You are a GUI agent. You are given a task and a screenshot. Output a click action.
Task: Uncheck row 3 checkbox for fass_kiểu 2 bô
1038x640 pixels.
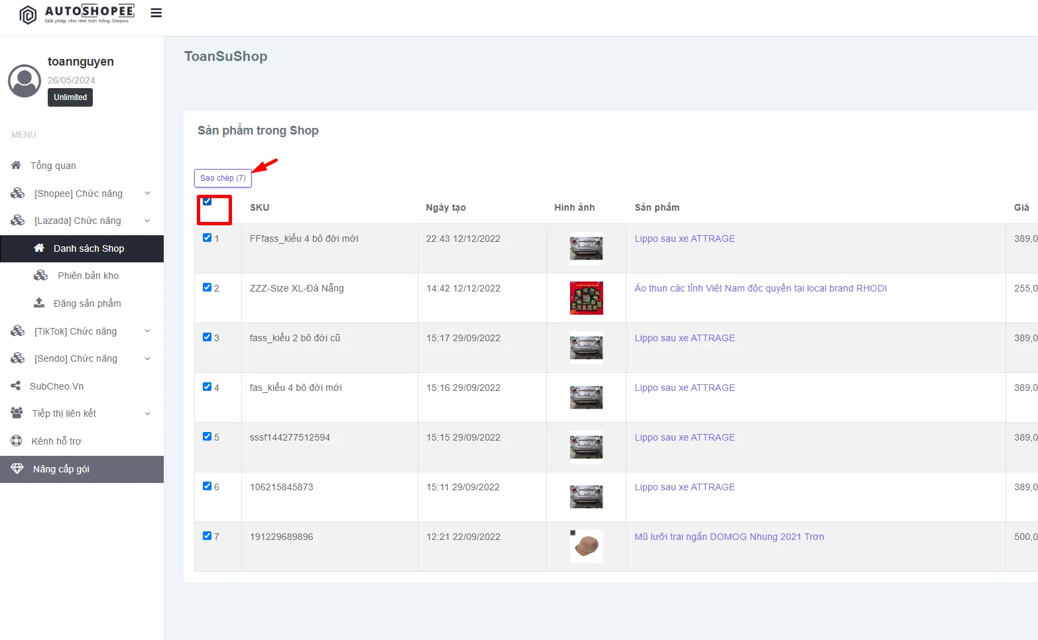[207, 337]
